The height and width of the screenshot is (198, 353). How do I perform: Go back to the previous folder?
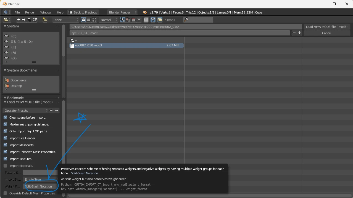tap(19, 20)
